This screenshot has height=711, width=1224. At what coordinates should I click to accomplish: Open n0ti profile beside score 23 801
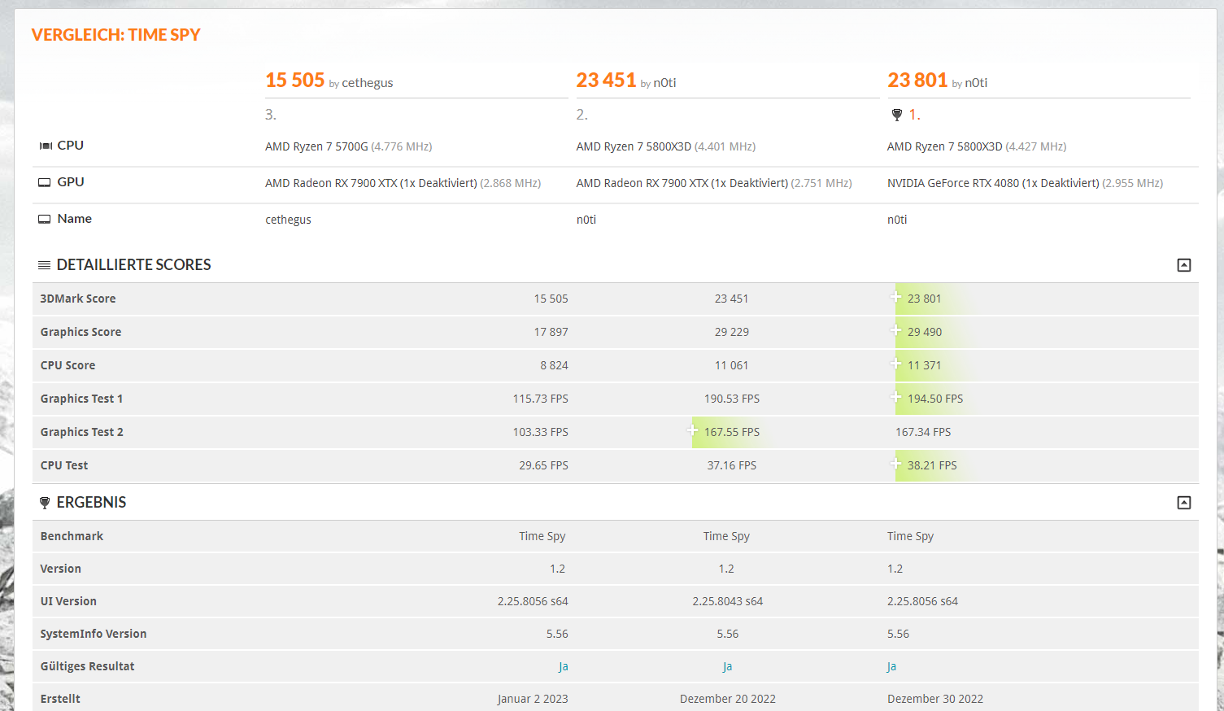(976, 83)
